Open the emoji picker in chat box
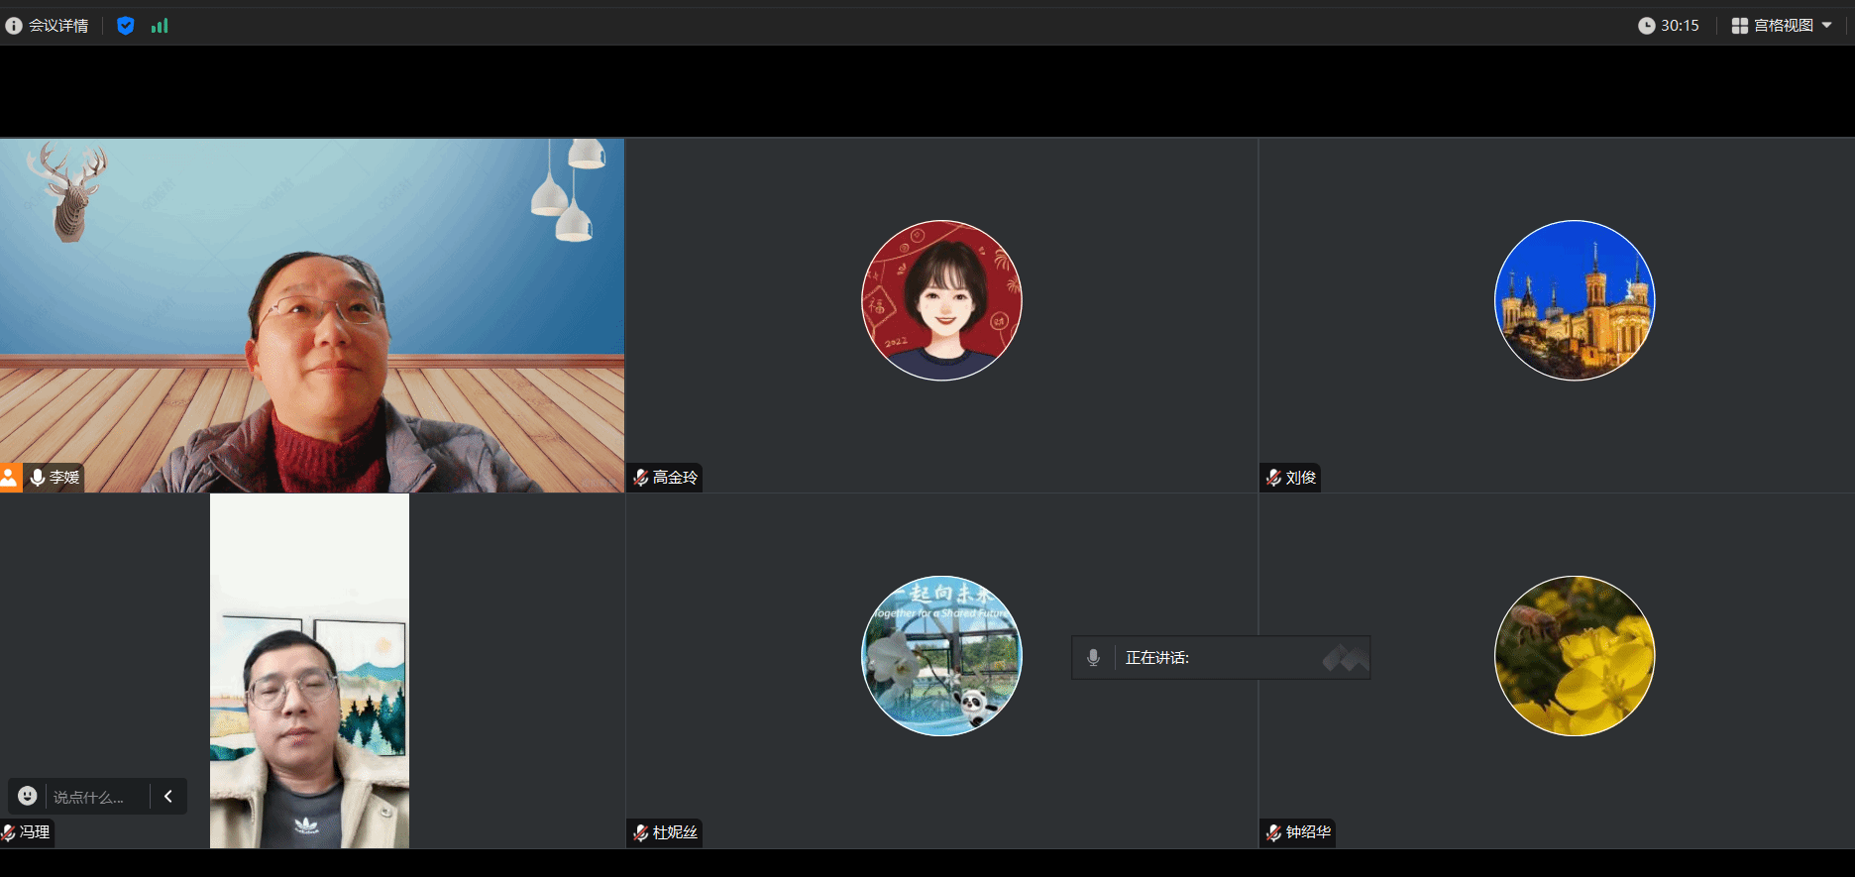The height and width of the screenshot is (877, 1855). pyautogui.click(x=28, y=796)
